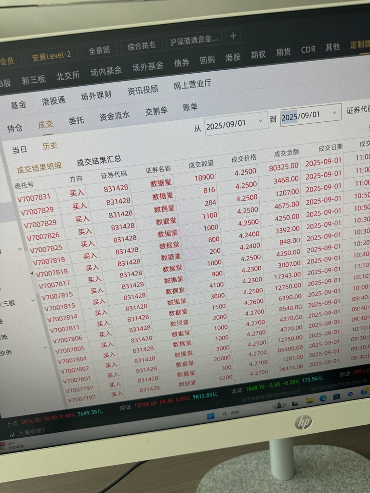Open File Explorer from the taskbar
The width and height of the screenshot is (370, 493).
click(x=310, y=401)
